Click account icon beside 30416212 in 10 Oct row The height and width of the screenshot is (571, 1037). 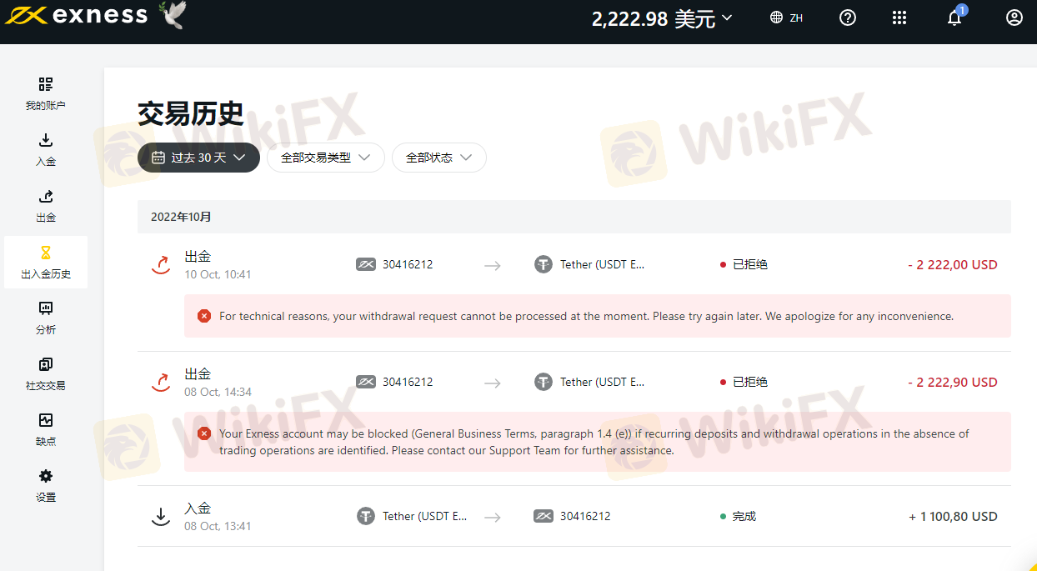(x=366, y=265)
